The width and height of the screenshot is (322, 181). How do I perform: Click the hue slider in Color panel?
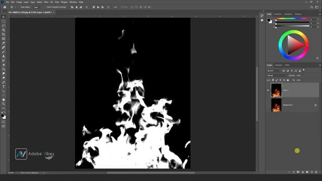[x=293, y=19]
